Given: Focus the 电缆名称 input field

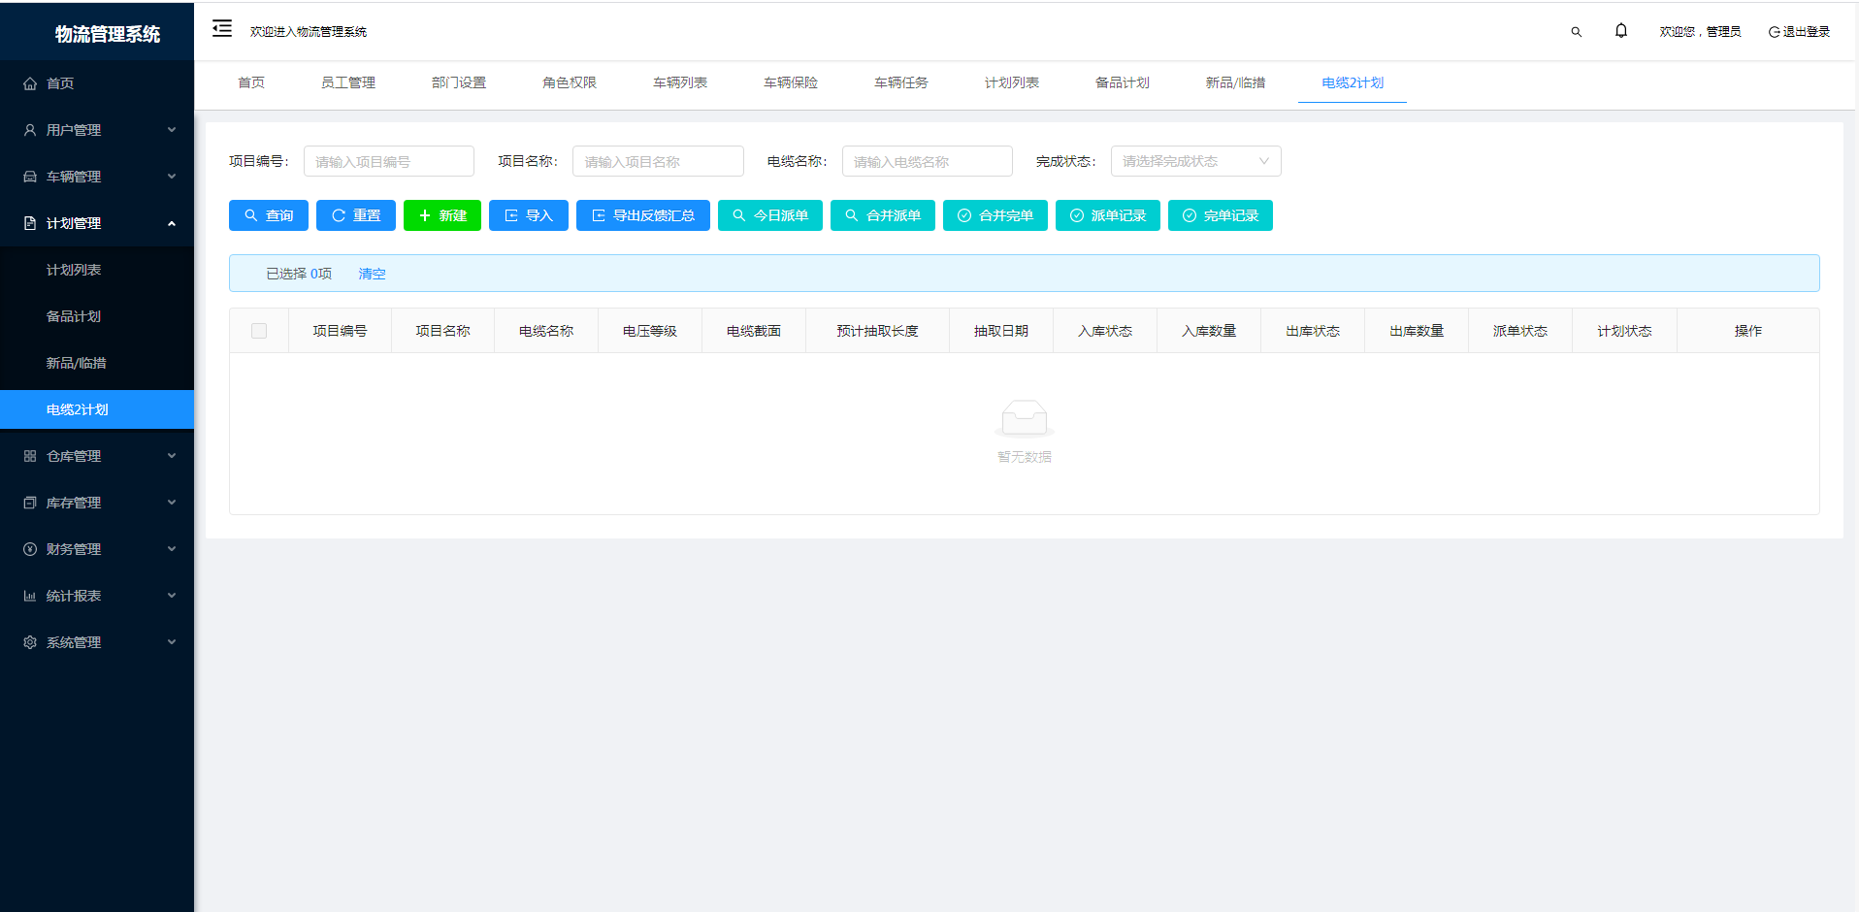Looking at the screenshot, I should click(x=928, y=161).
